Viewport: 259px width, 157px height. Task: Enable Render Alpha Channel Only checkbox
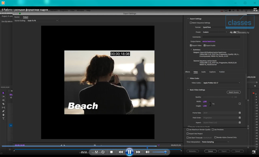coord(215,137)
